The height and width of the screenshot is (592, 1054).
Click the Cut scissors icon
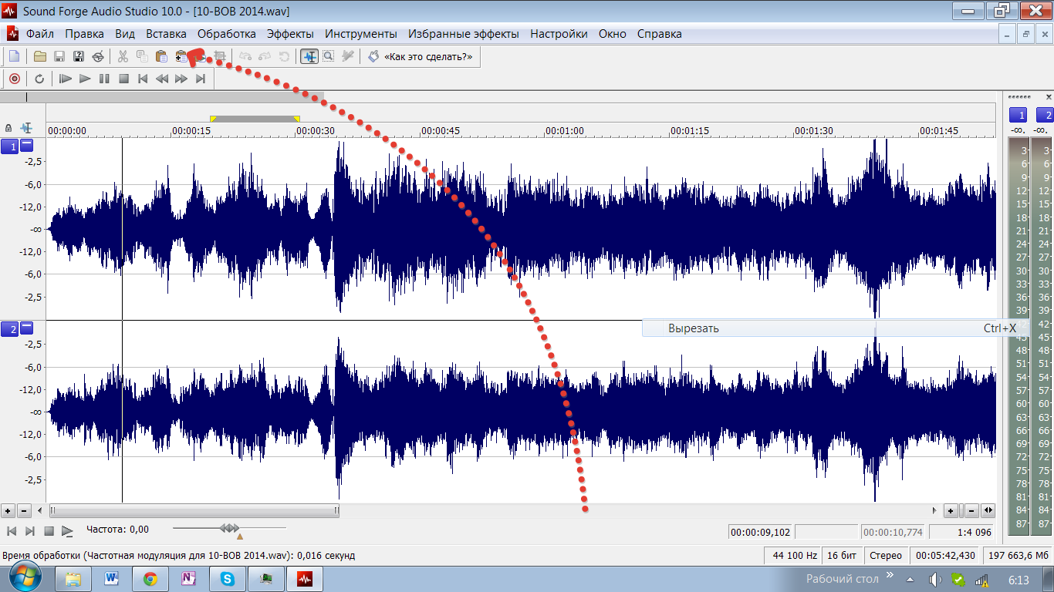click(x=123, y=56)
